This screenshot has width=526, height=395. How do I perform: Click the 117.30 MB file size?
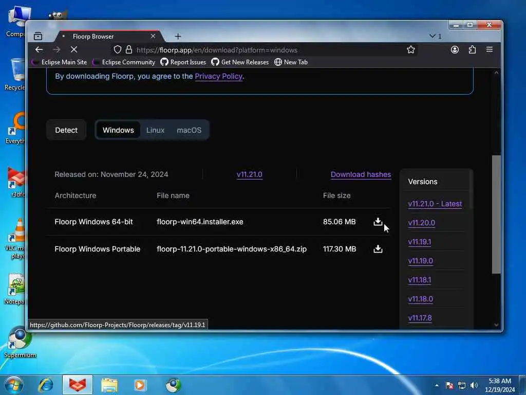[x=340, y=249]
